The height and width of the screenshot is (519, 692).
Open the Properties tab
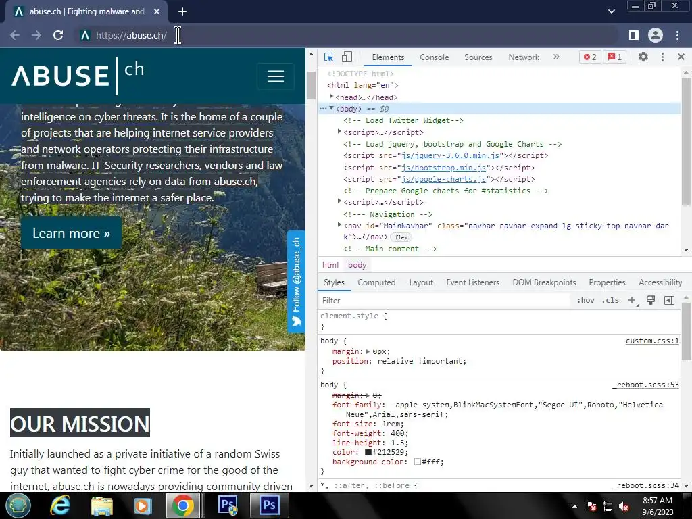pos(607,282)
